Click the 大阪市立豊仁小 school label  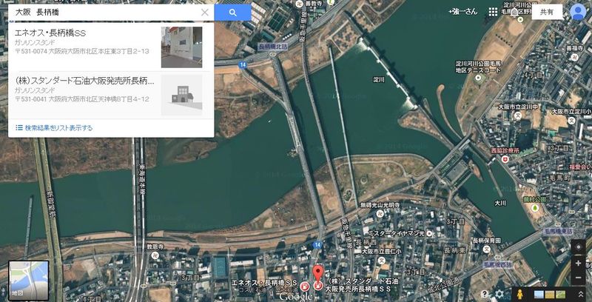(380, 251)
